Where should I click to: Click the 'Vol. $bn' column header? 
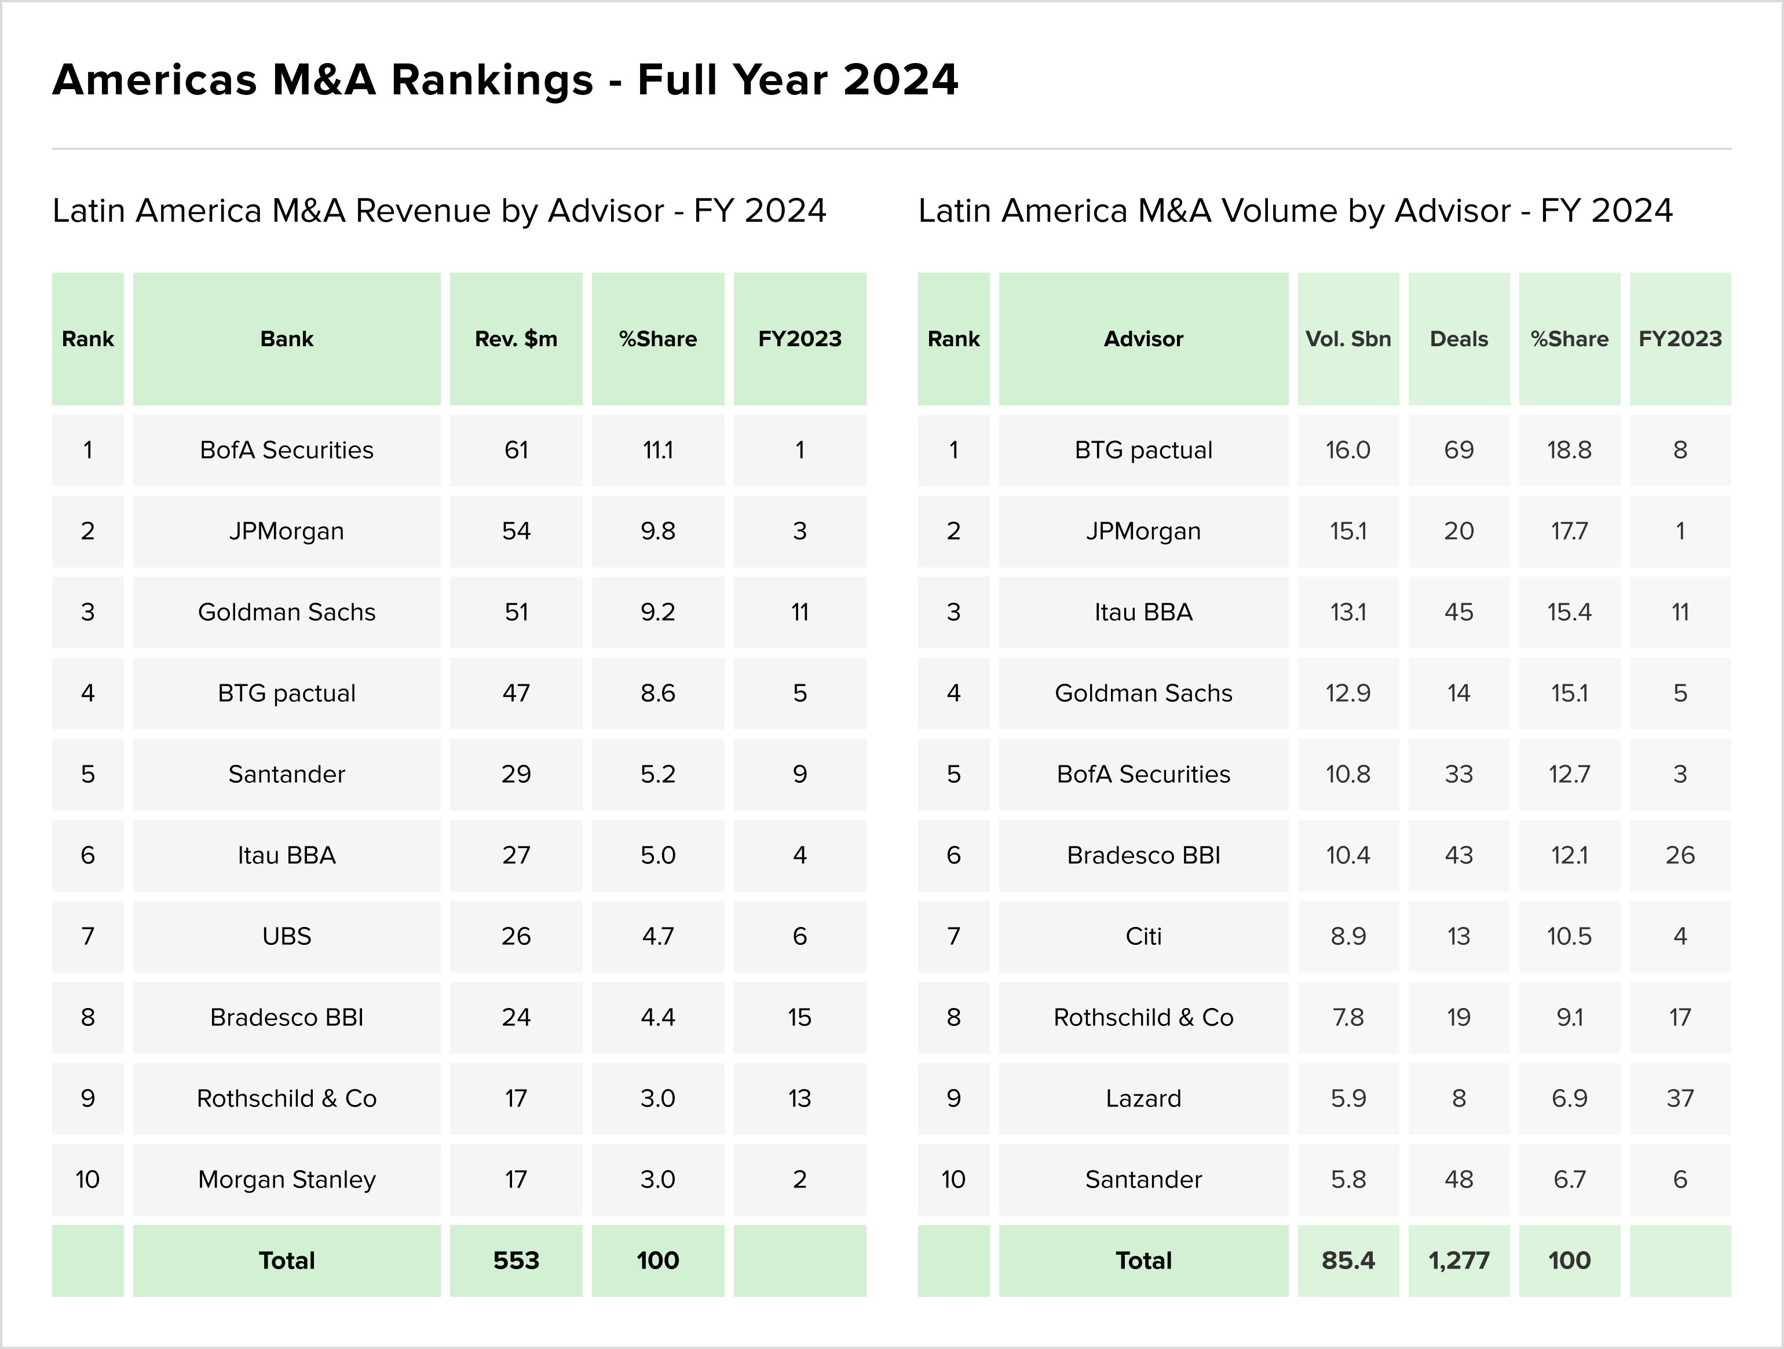(x=1348, y=339)
